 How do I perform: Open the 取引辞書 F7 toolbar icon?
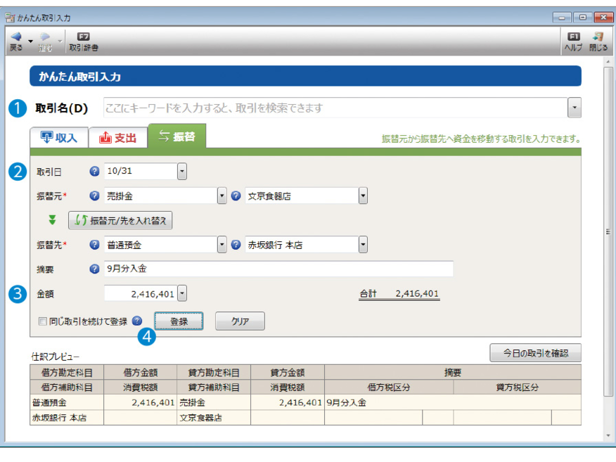(x=83, y=37)
